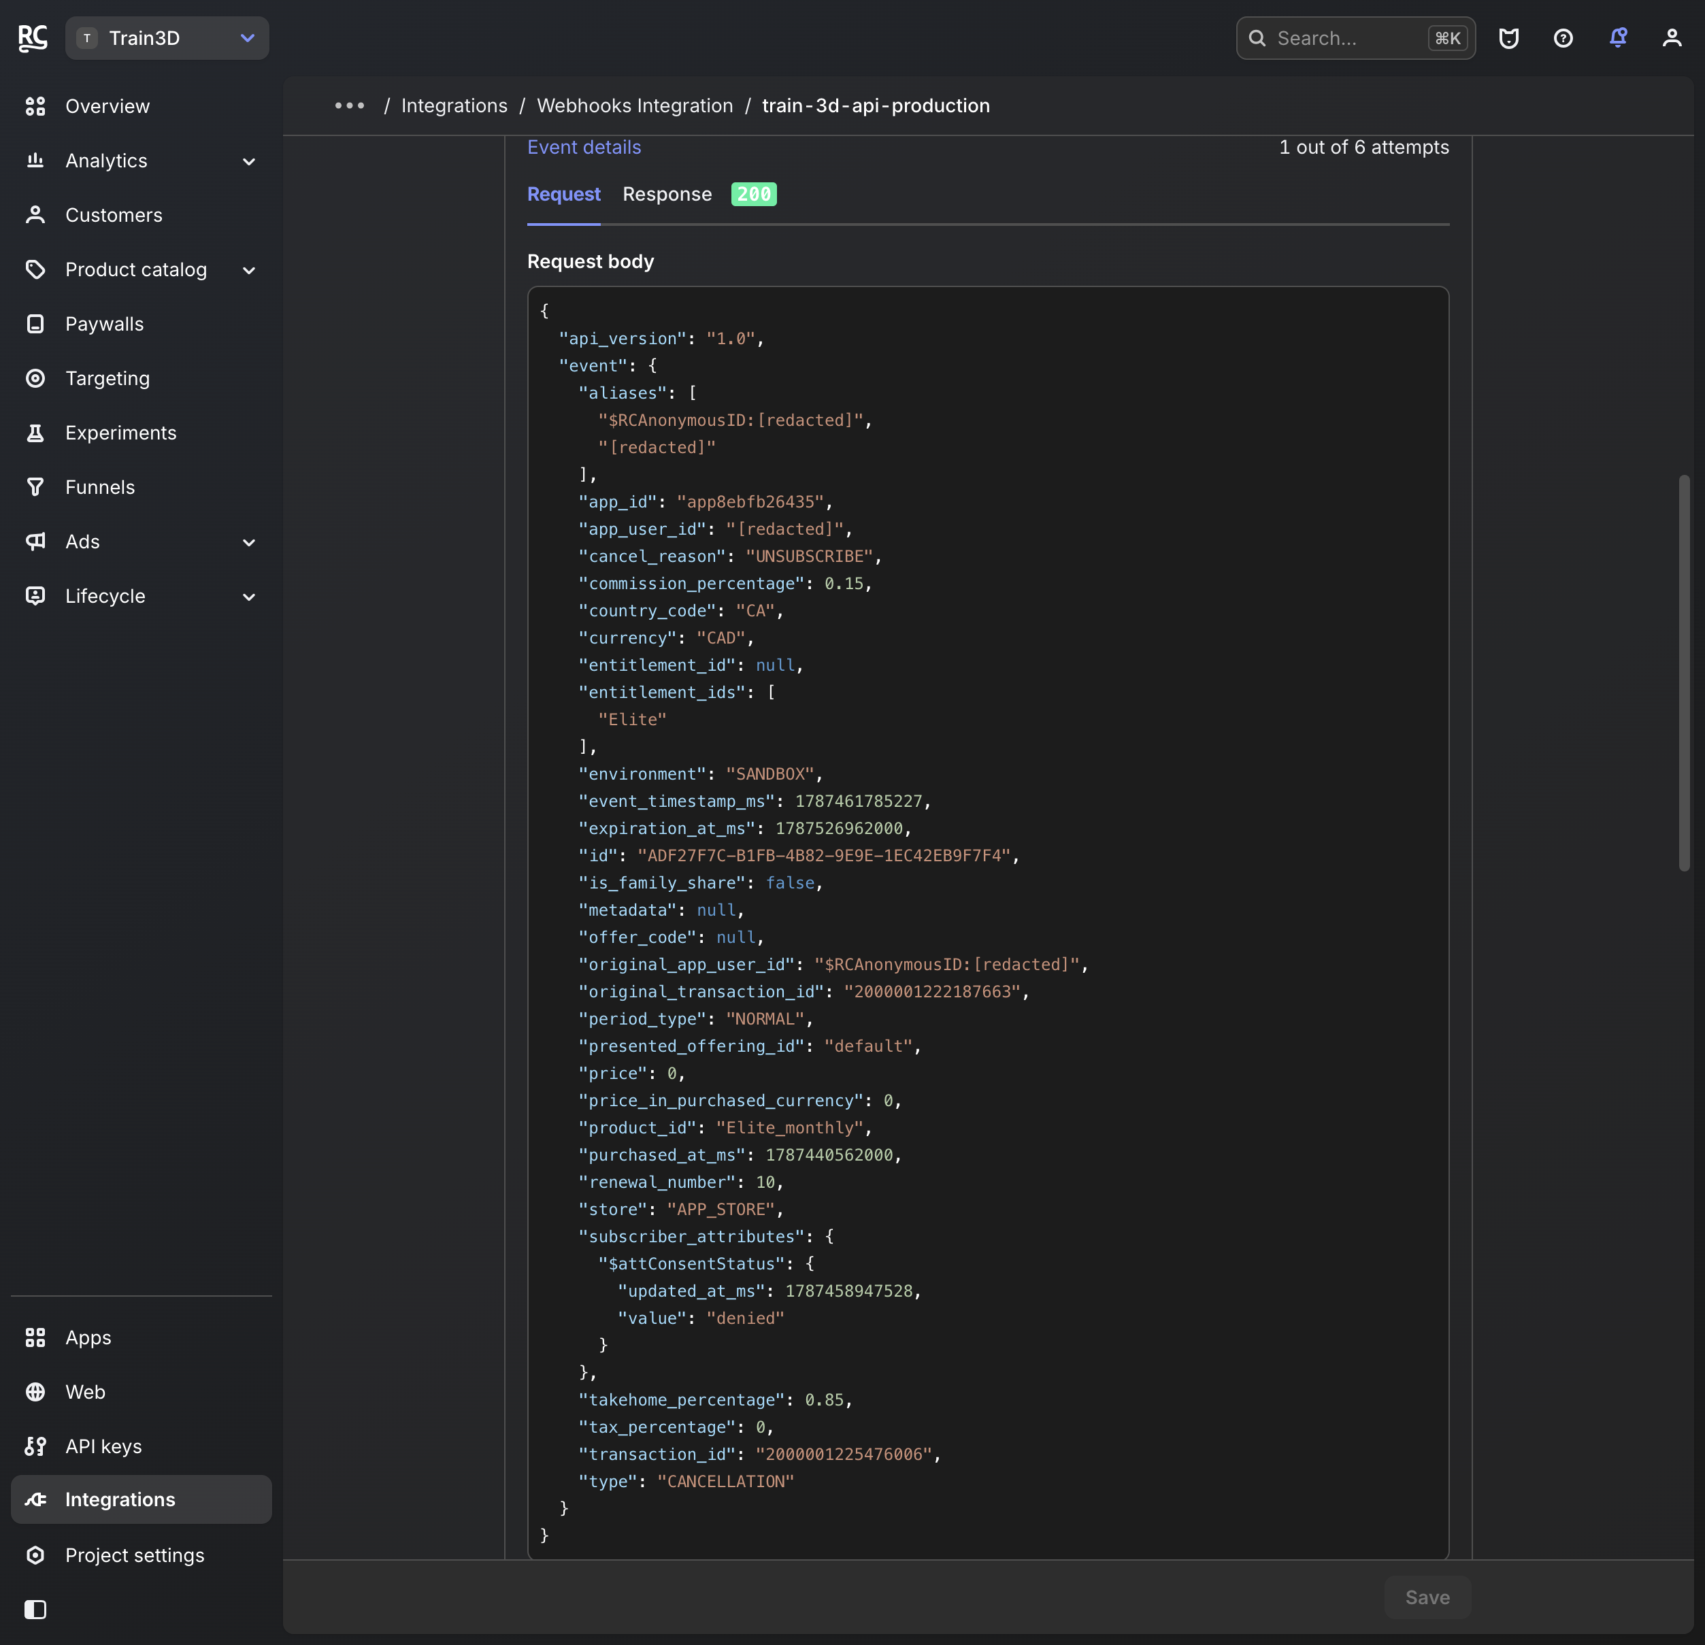Open the Web menu item

tap(141, 1391)
